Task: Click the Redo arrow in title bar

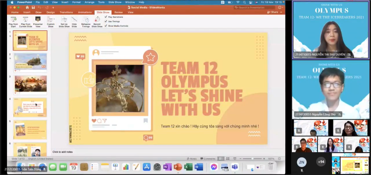Action: point(47,8)
